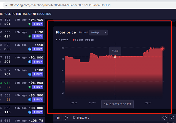Viewport: 176px width, 123px height.
Task: Click the BUY button for the 100 listing
Action: 37,74
